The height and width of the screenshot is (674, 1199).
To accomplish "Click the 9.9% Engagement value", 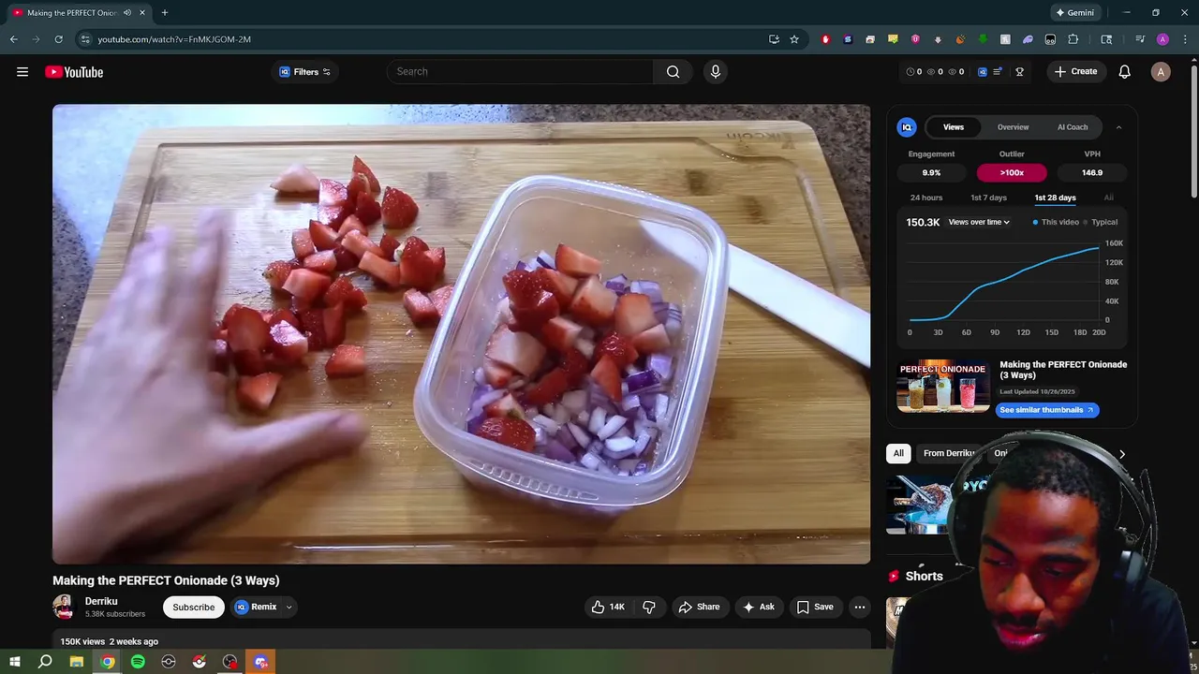I will click(931, 172).
